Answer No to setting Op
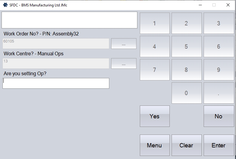 pyautogui.click(x=218, y=116)
